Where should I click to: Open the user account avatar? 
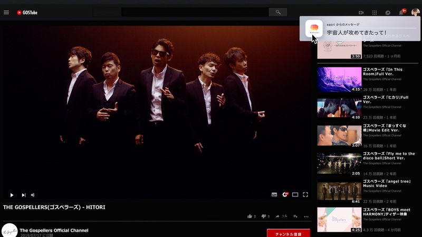click(x=415, y=12)
